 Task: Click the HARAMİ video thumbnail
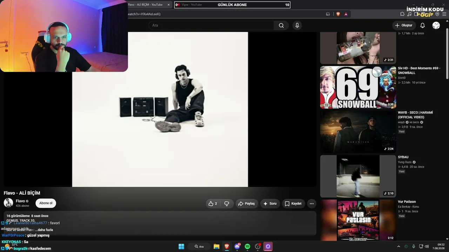[x=358, y=132]
